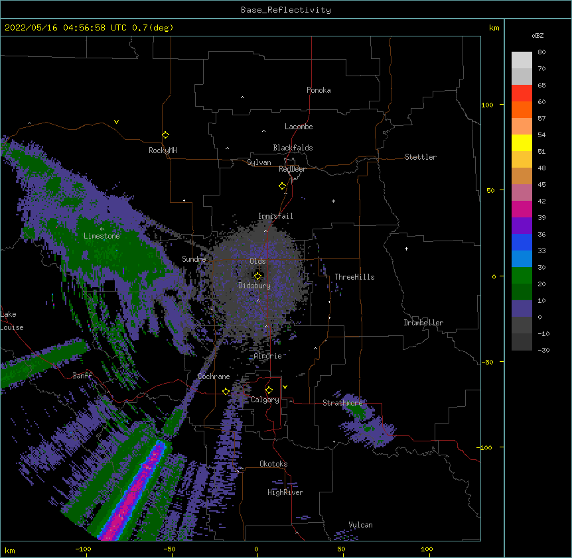Pick the magenta 39-42 dBZ legend color
Viewport: 572px width, 558px height.
point(522,209)
